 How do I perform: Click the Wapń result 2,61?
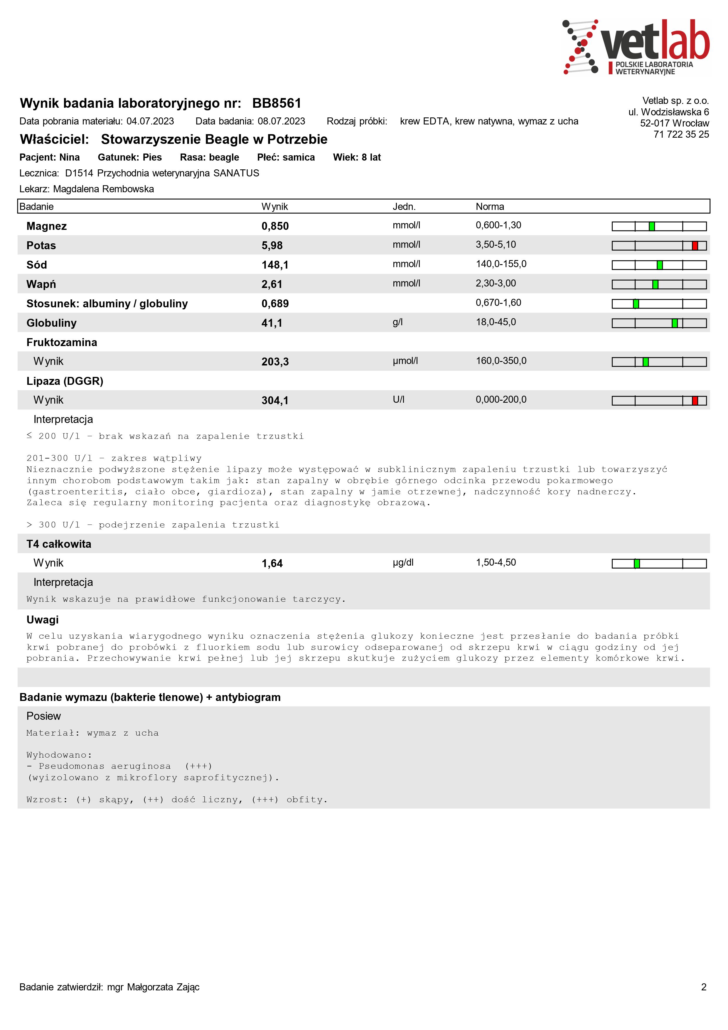click(x=272, y=284)
